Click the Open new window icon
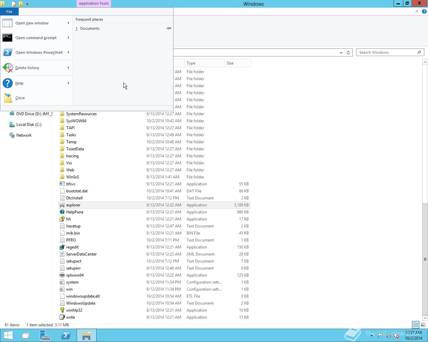428x342 pixels. (x=7, y=23)
